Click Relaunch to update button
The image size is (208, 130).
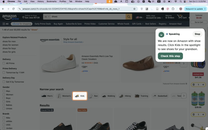click(x=194, y=9)
